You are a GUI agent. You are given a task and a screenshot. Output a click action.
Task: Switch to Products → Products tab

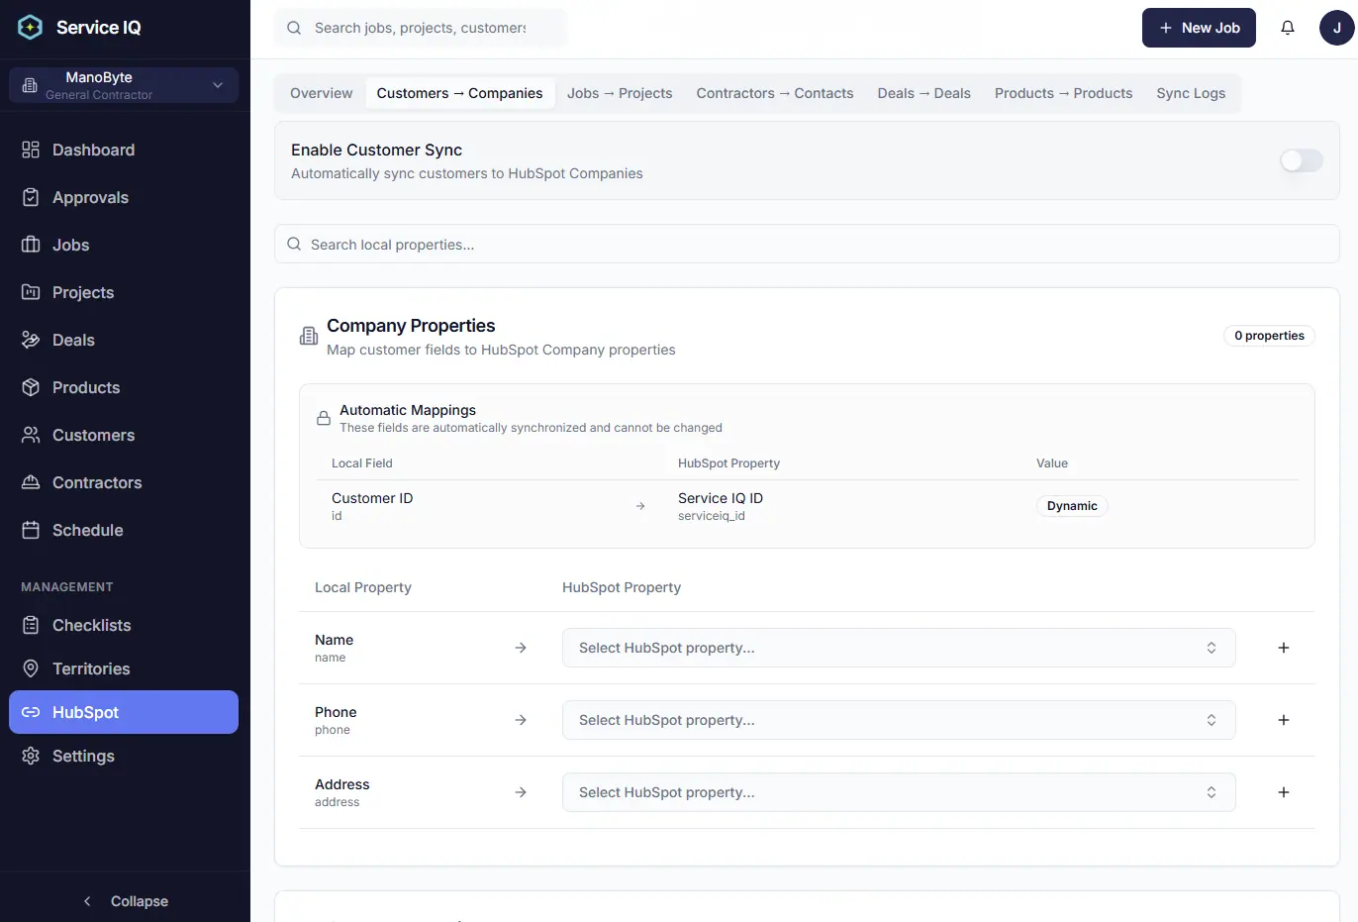[1063, 93]
